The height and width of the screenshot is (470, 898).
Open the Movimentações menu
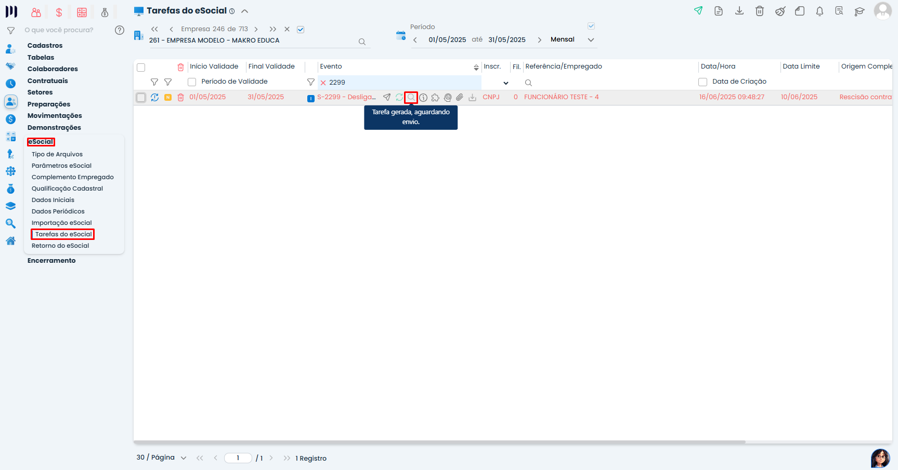point(55,116)
